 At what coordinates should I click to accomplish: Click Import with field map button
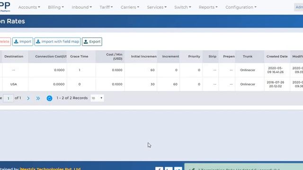(58, 42)
